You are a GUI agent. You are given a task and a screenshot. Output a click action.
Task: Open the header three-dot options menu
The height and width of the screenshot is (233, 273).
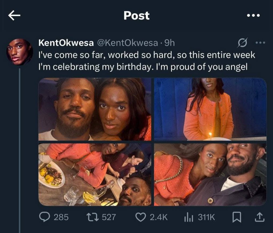point(253,16)
